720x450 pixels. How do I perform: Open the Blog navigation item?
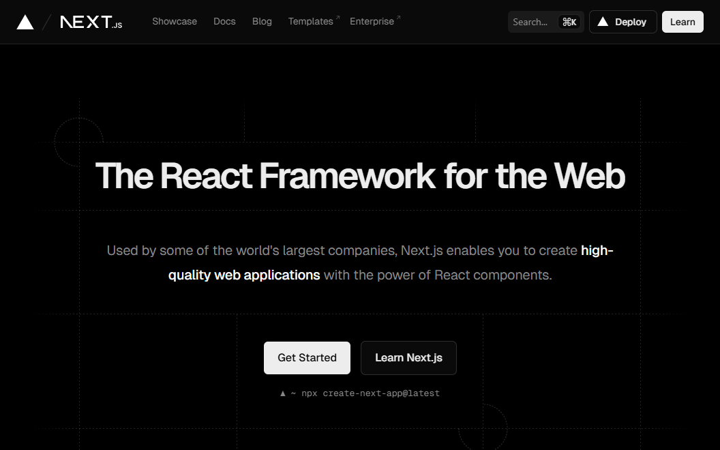tap(262, 22)
